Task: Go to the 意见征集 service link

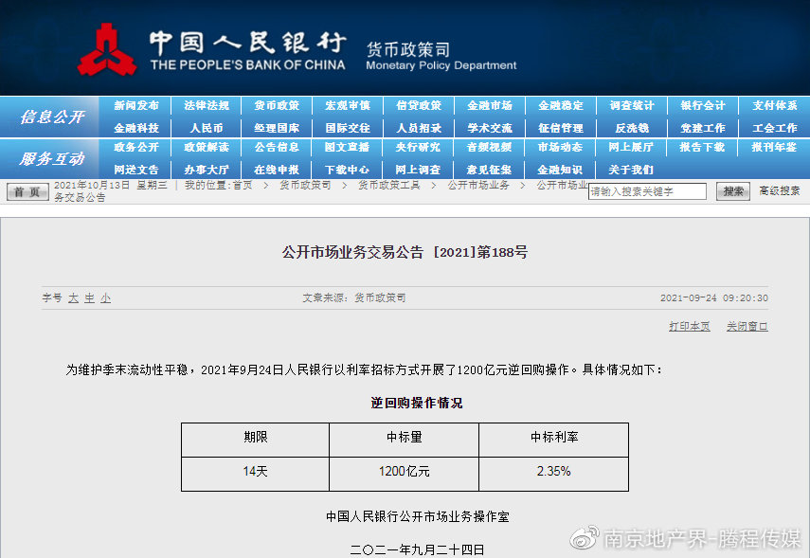Action: click(489, 170)
